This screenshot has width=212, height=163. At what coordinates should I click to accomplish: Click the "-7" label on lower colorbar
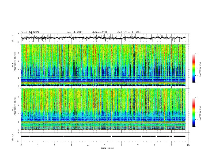(x=198, y=127)
